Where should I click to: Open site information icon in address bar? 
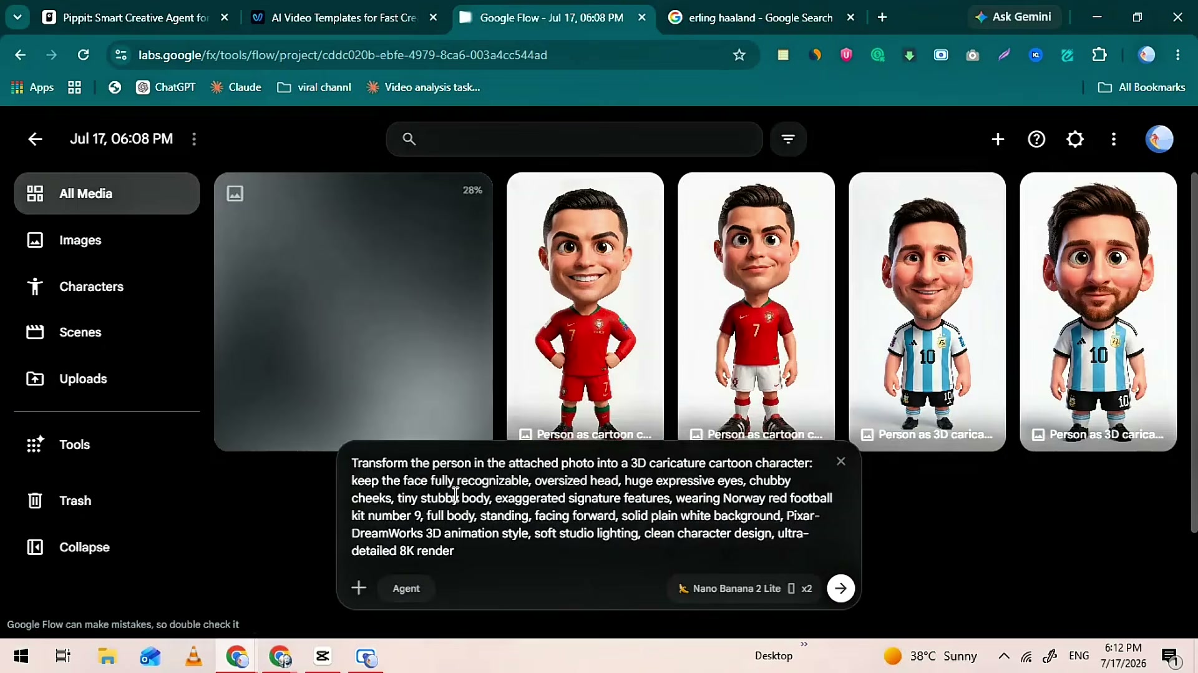[x=121, y=55]
